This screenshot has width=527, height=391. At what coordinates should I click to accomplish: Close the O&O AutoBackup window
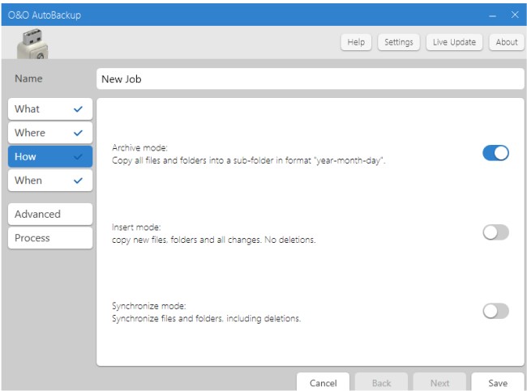[x=515, y=15]
